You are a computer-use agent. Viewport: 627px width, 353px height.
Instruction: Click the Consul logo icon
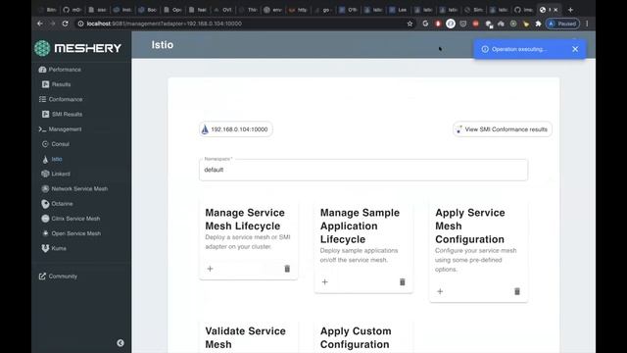(x=45, y=144)
